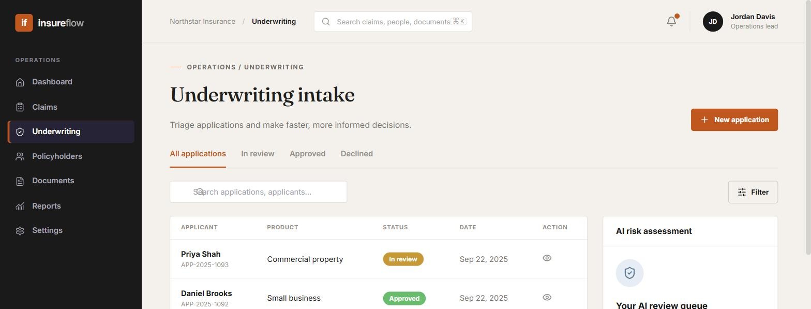Screen dimensions: 811x309
Task: Switch to the Declined tab
Action: pos(356,154)
